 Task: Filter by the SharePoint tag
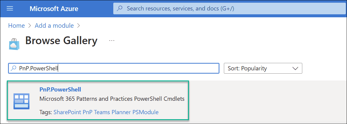67,112
